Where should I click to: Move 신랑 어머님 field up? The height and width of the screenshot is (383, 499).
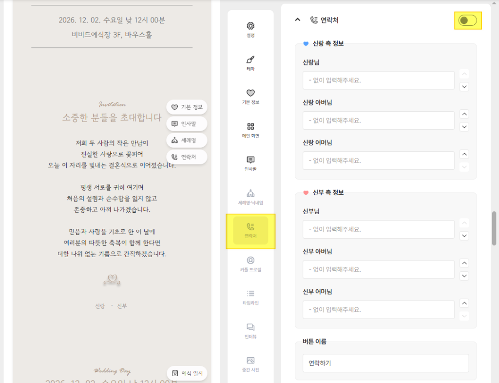click(464, 154)
